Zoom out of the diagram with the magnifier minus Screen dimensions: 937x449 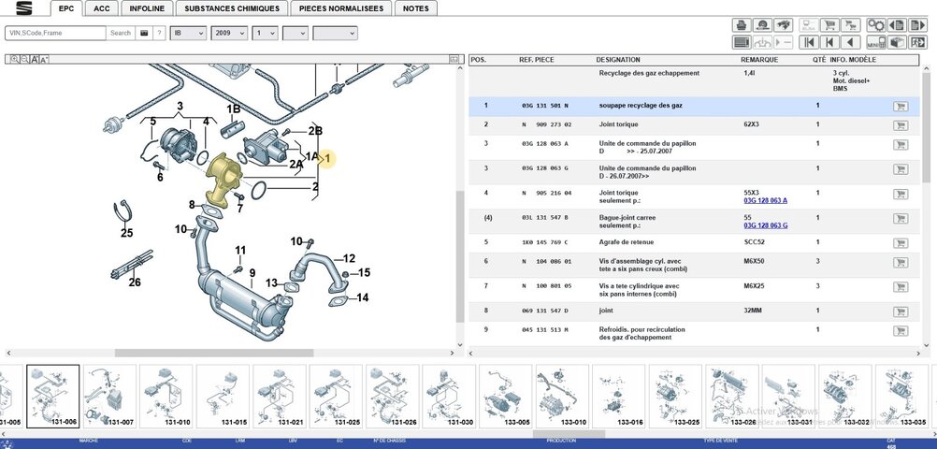(24, 59)
